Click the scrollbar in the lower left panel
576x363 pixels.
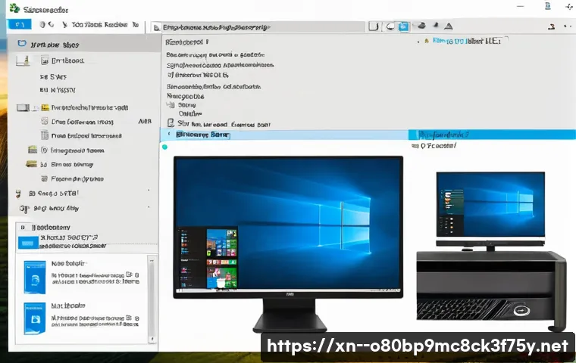150,295
